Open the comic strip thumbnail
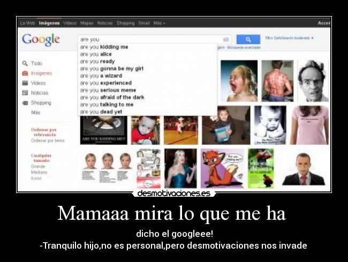Viewport: 348px width, 262px height. click(x=148, y=168)
